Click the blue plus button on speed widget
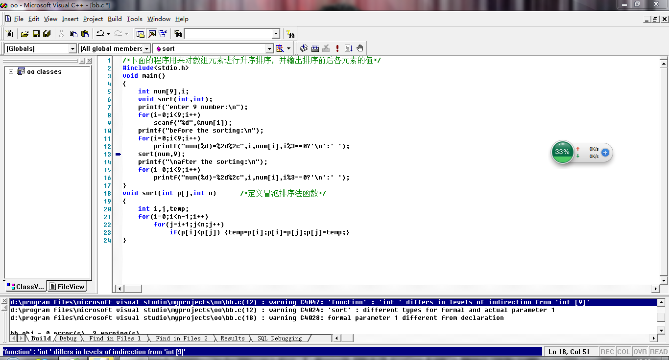The image size is (669, 360). pyautogui.click(x=605, y=153)
